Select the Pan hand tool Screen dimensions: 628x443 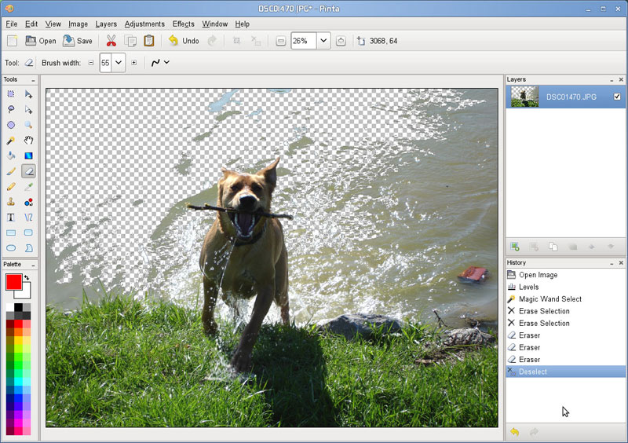point(28,141)
